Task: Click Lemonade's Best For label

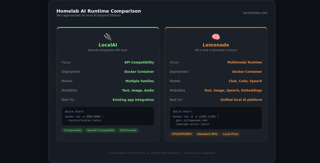Action: coord(176,100)
